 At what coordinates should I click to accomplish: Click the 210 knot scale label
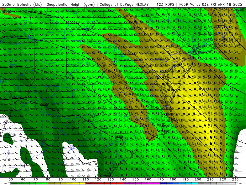[210, 179]
